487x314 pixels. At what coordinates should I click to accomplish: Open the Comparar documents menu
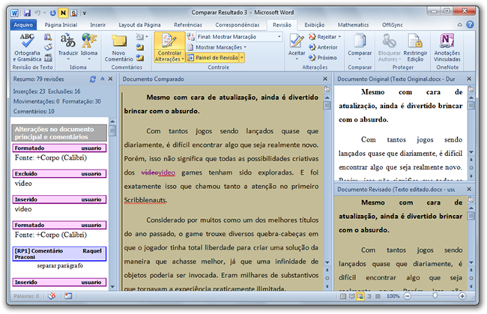[x=360, y=47]
